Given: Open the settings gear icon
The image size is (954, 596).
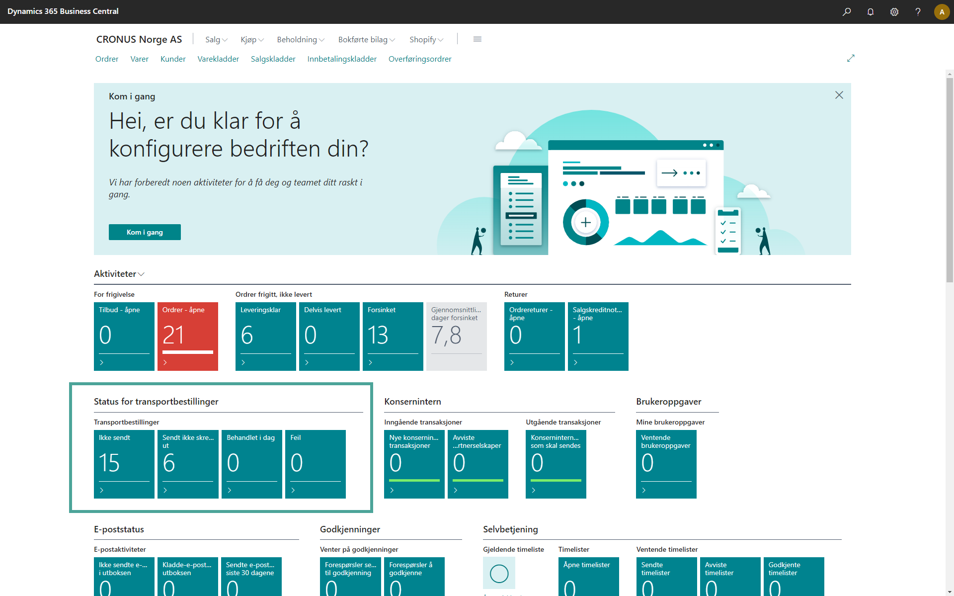Looking at the screenshot, I should coord(894,11).
